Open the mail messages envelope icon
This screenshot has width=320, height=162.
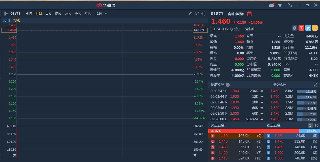click(x=271, y=5)
